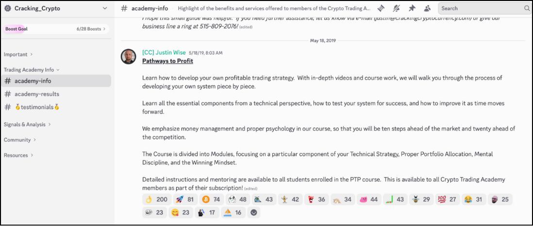The height and width of the screenshot is (226, 533).
Task: Expand the Resources category
Action: pyautogui.click(x=18, y=155)
